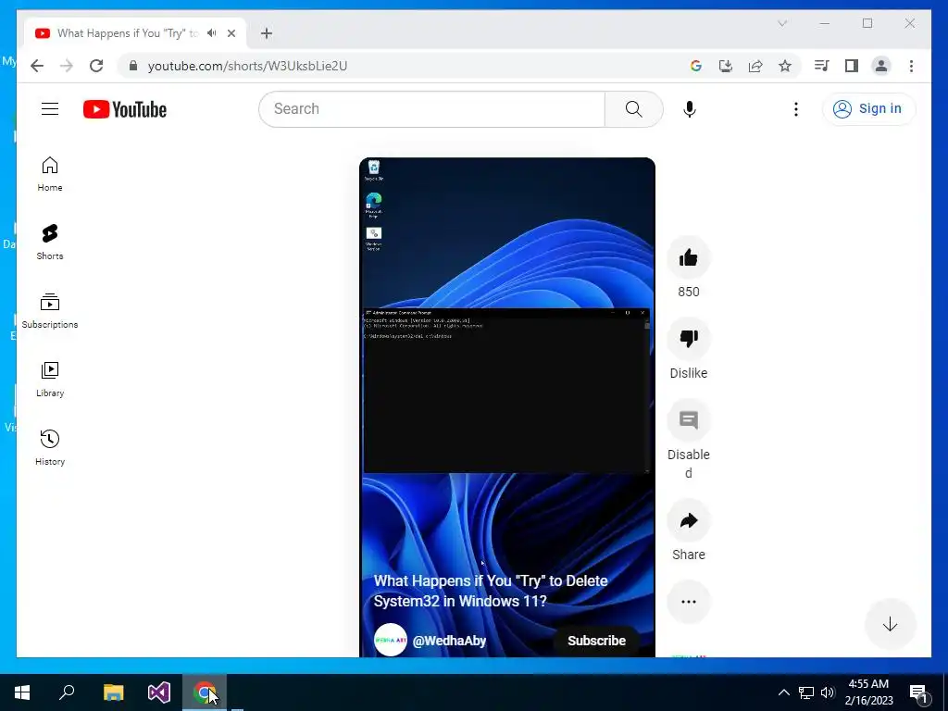The height and width of the screenshot is (711, 948).
Task: View site info via lock icon
Action: coord(133,66)
